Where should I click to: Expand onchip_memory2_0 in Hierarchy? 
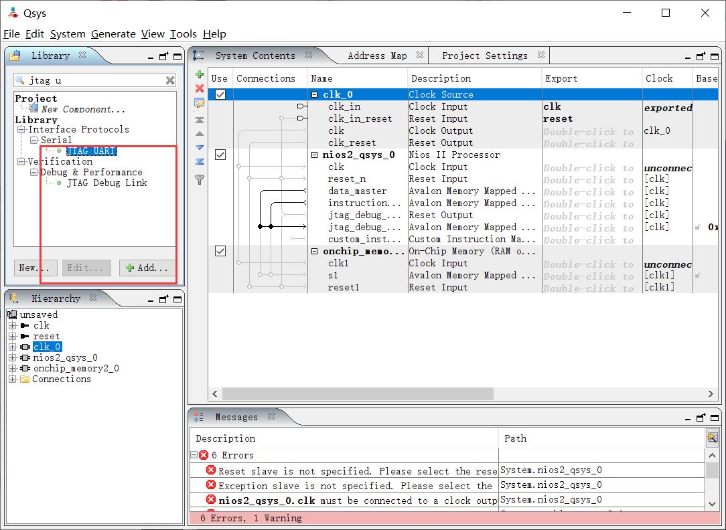pos(13,368)
